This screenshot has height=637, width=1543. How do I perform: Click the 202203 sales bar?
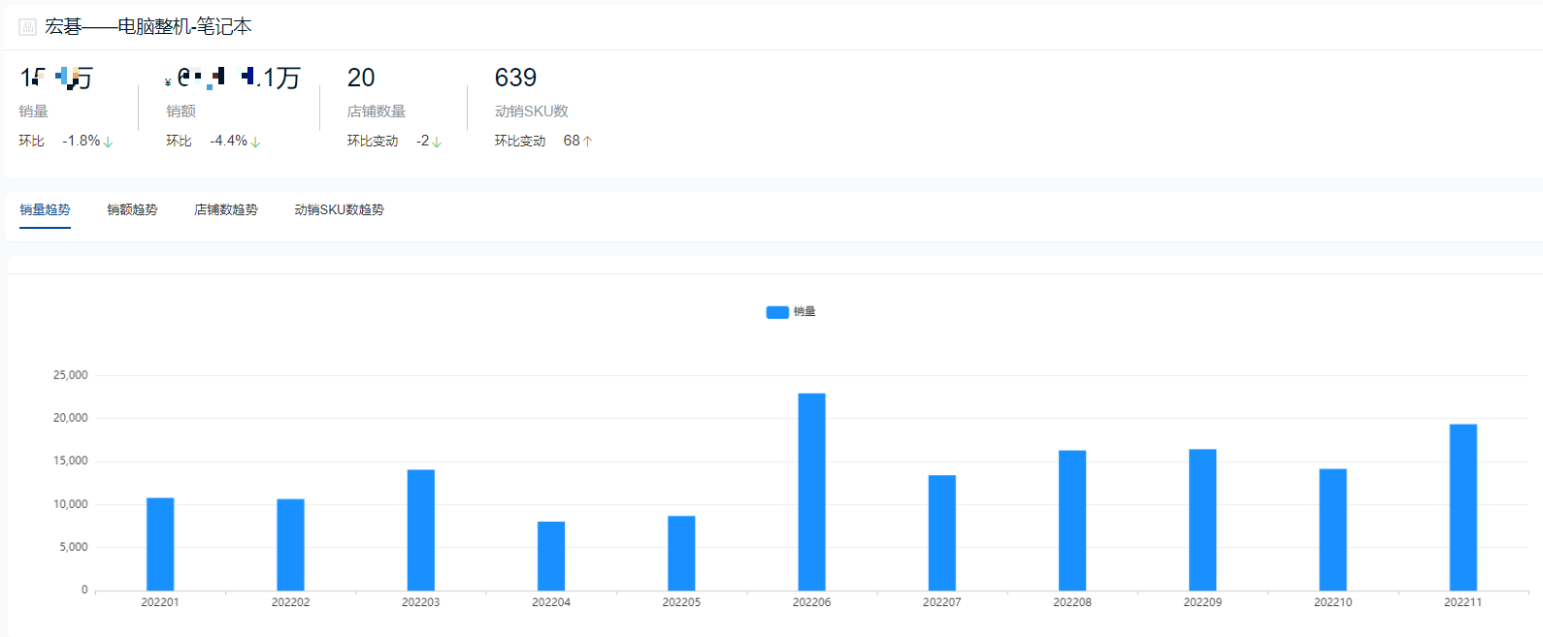(421, 530)
